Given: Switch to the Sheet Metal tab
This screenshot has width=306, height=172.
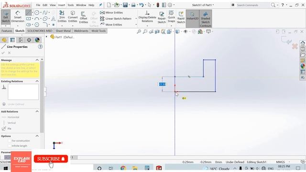Looking at the screenshot, I should tap(63, 31).
